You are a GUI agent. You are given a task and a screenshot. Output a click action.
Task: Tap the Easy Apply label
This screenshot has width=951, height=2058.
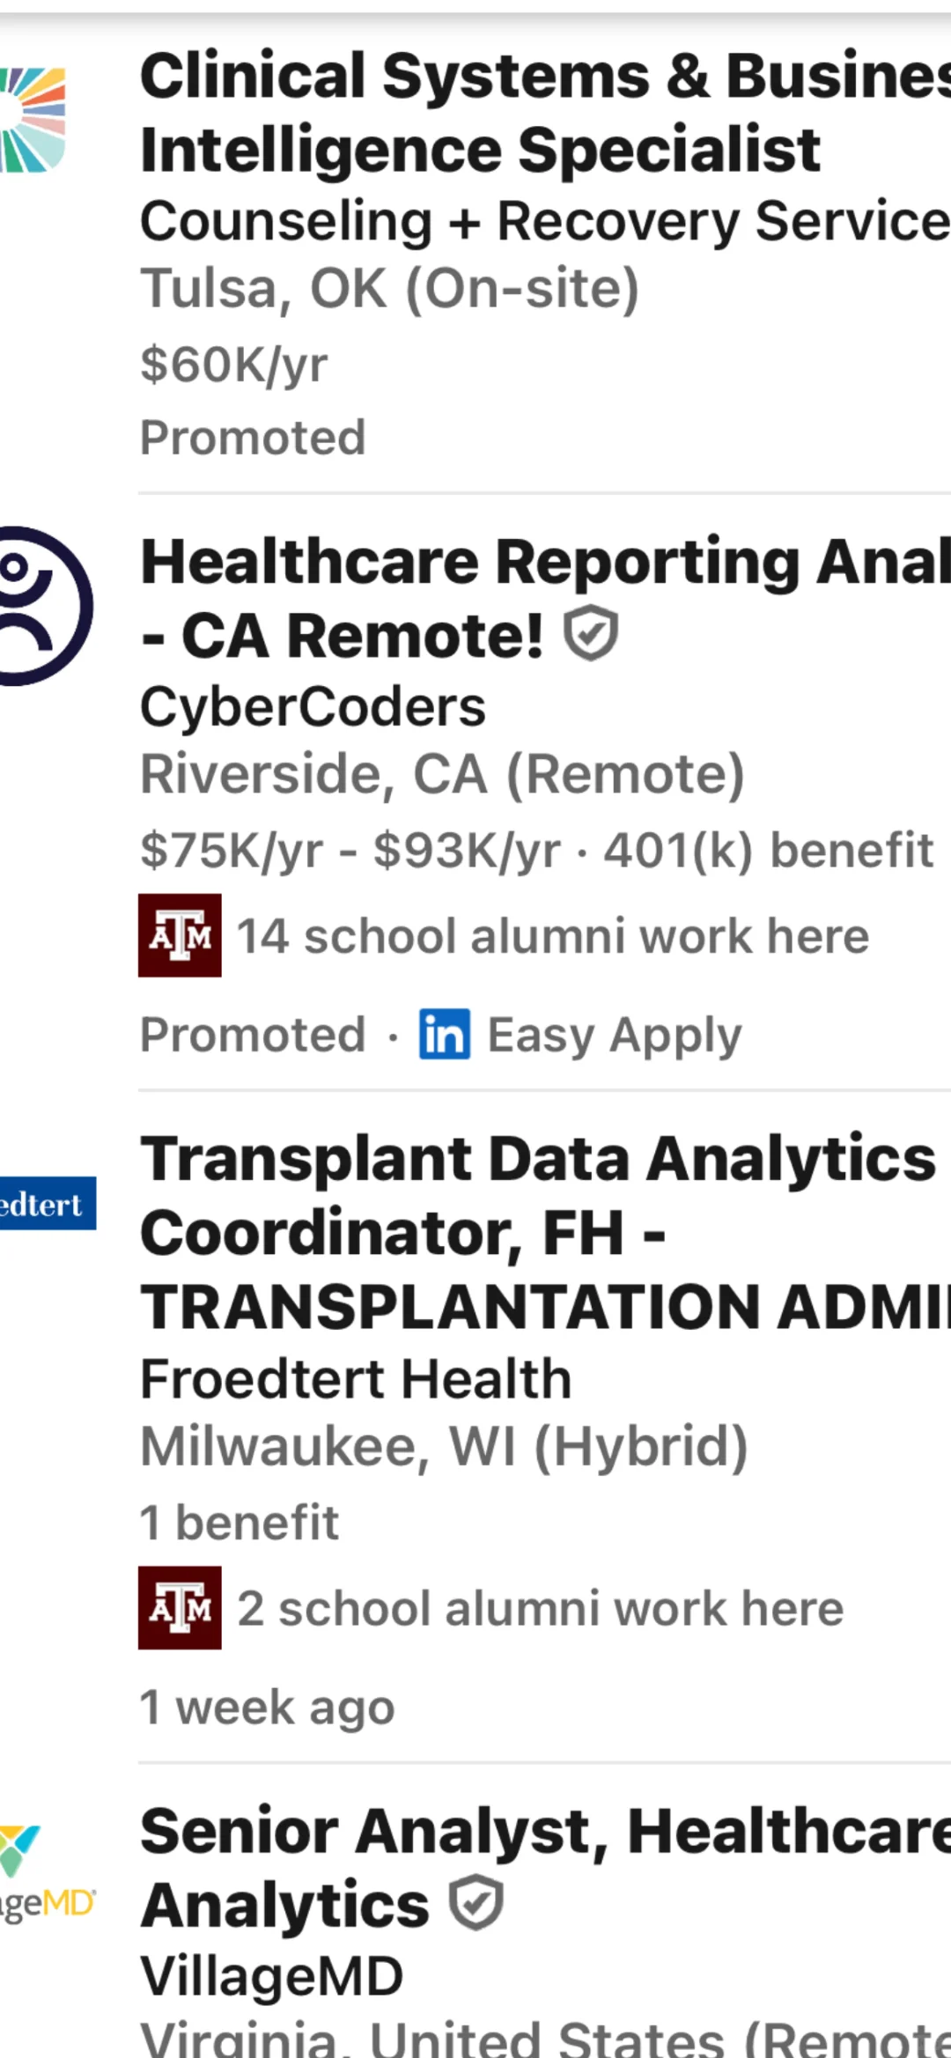tap(615, 1035)
